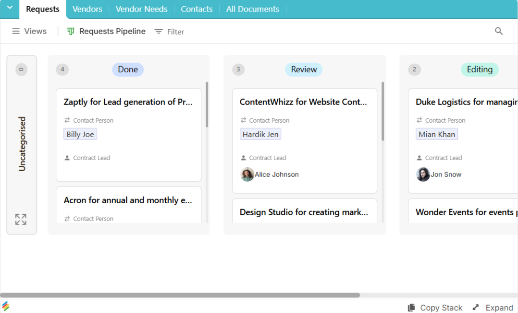Click the Review column label
This screenshot has height=313, width=518.
click(x=304, y=70)
